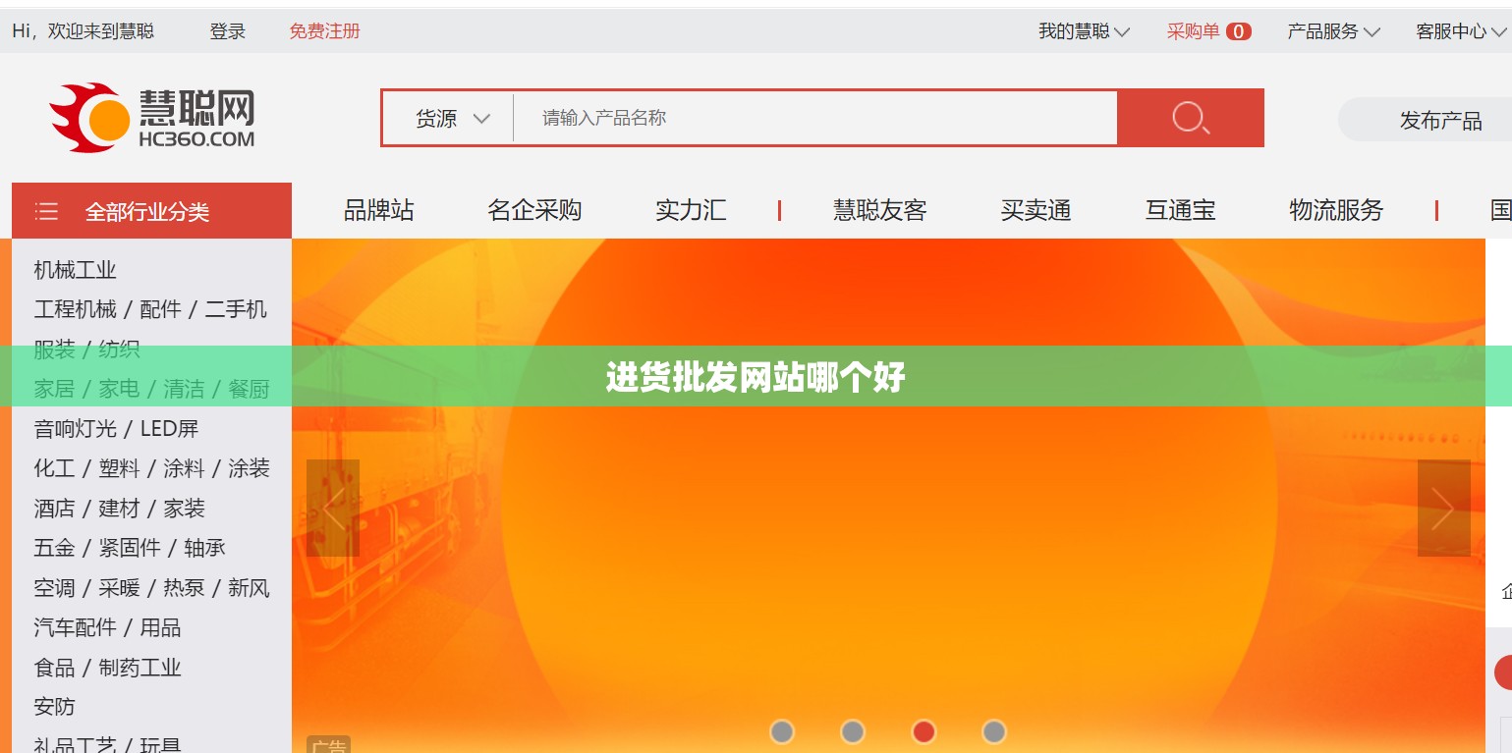Go to previous banner slide arrow
This screenshot has height=753, width=1512.
pos(333,508)
